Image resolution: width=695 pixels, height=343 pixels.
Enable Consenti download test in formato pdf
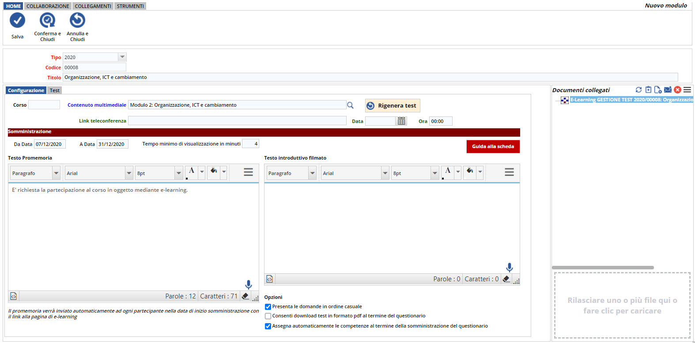click(x=268, y=316)
